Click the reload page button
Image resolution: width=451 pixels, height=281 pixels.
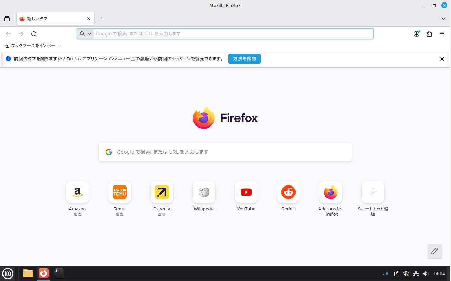34,34
